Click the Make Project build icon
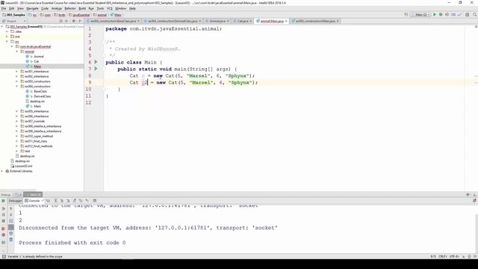The height and width of the screenshot is (269, 478). click(406, 15)
